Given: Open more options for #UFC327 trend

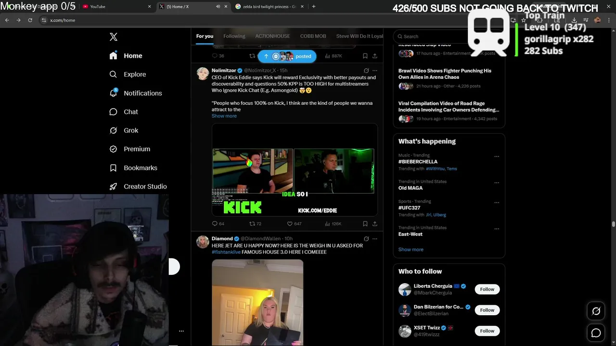Looking at the screenshot, I should pyautogui.click(x=497, y=203).
